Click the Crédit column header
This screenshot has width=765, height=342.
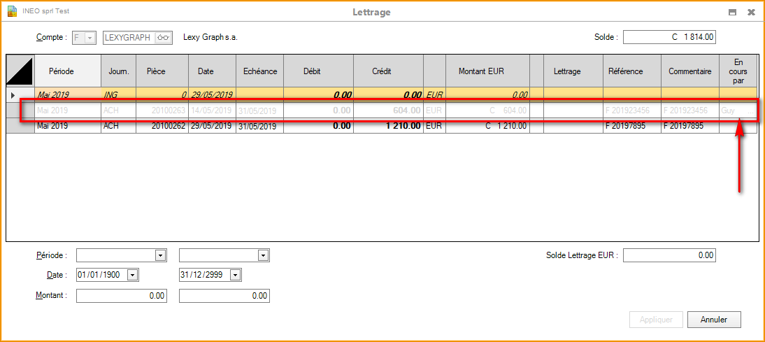pos(381,71)
